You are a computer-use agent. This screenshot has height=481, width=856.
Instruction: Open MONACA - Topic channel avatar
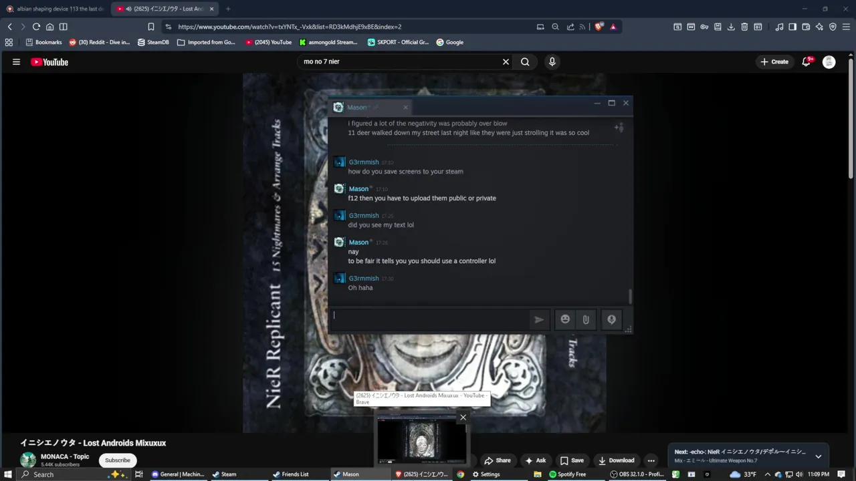28,460
